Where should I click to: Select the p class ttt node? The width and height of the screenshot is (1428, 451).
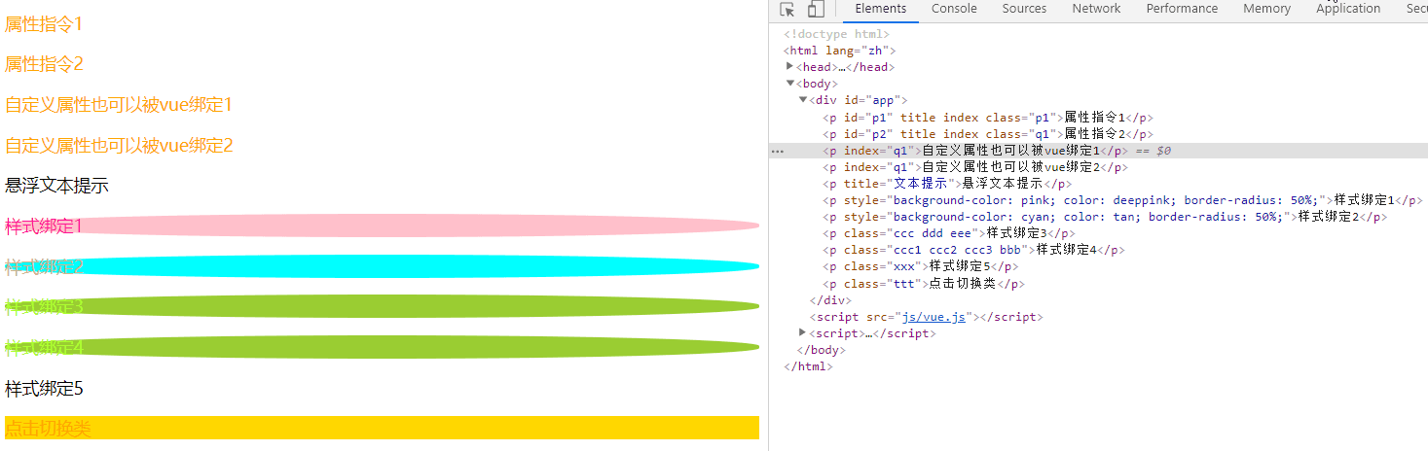pyautogui.click(x=924, y=284)
